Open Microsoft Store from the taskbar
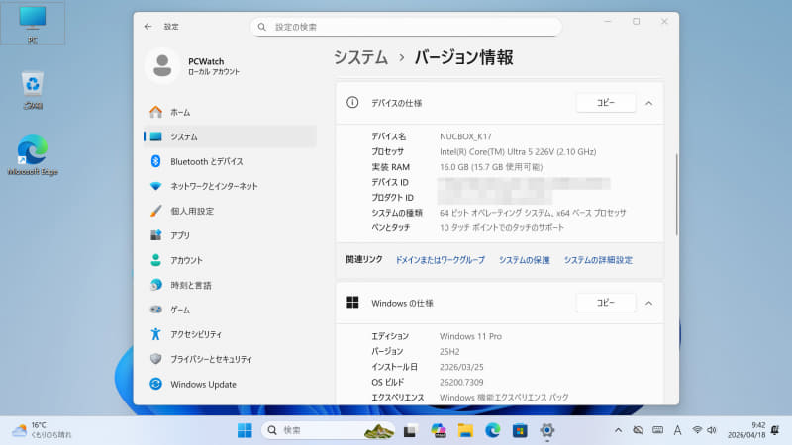Screen dimensions: 792x445 point(520,430)
